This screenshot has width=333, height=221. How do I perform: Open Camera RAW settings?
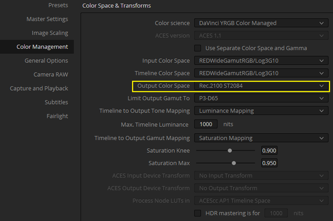coord(51,74)
